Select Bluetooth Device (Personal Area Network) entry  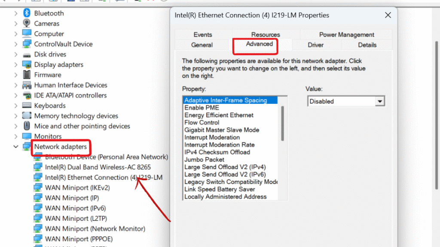(107, 157)
